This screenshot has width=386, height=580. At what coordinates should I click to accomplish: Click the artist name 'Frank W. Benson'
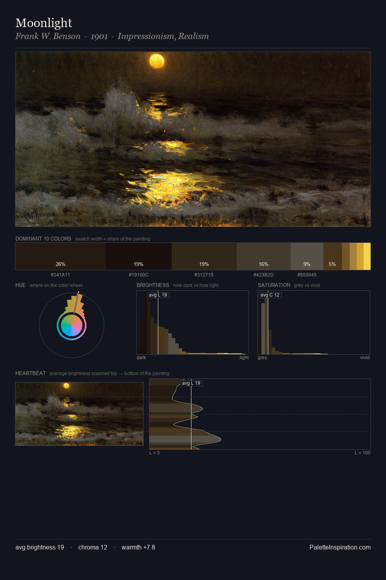point(48,36)
